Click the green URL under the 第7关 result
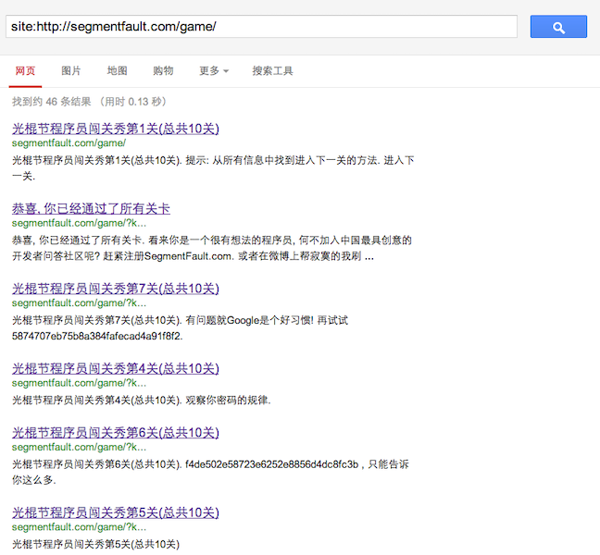This screenshot has width=600, height=555. pos(79,303)
